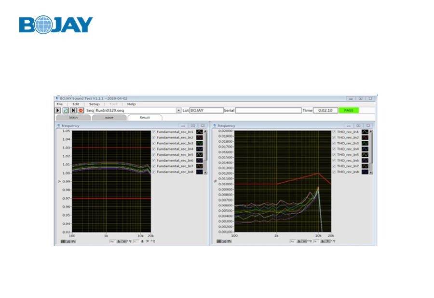Click the loop/refresh run icon

click(x=66, y=110)
